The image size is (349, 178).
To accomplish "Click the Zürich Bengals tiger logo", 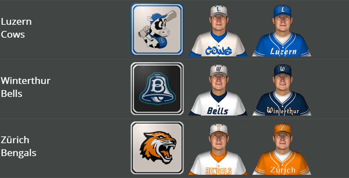I will [x=157, y=148].
